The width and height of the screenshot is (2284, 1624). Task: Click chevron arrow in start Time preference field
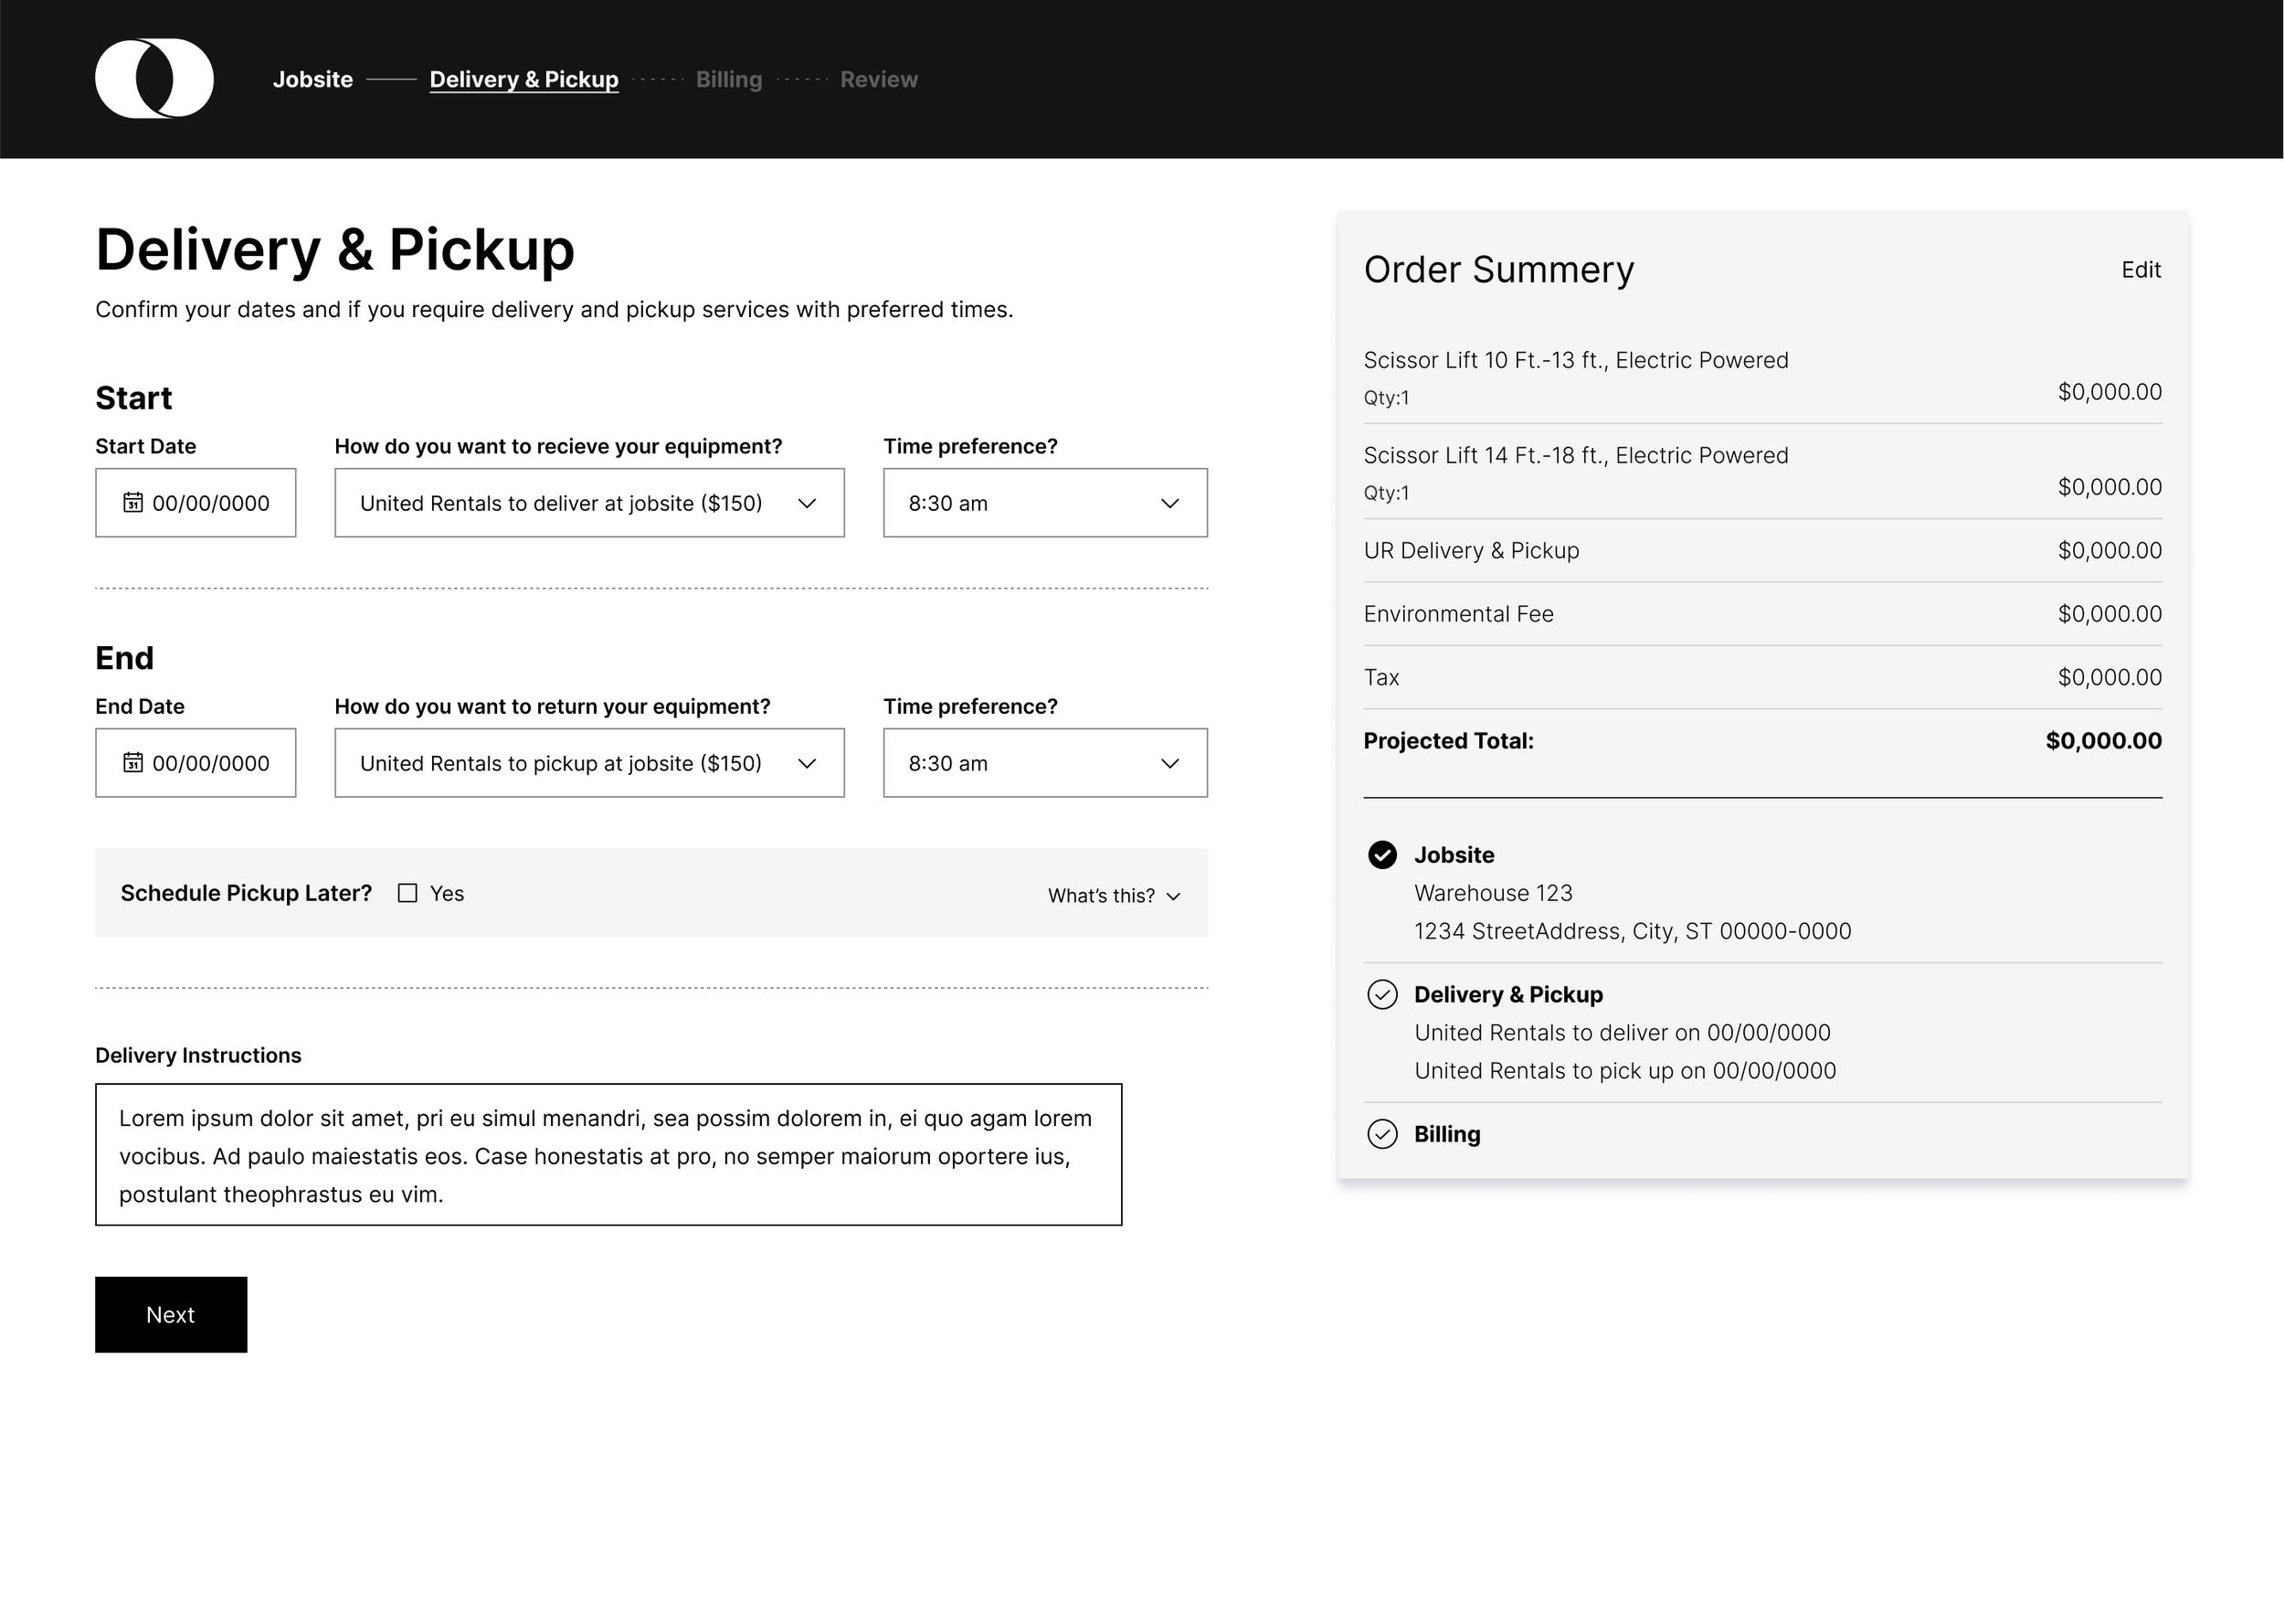pyautogui.click(x=1169, y=503)
